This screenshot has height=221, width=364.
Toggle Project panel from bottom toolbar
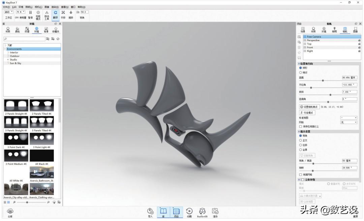(176, 213)
